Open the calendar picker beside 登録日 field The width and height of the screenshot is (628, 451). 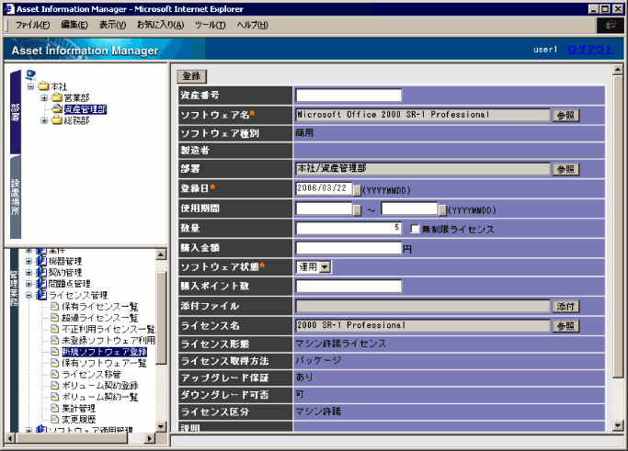tap(357, 191)
